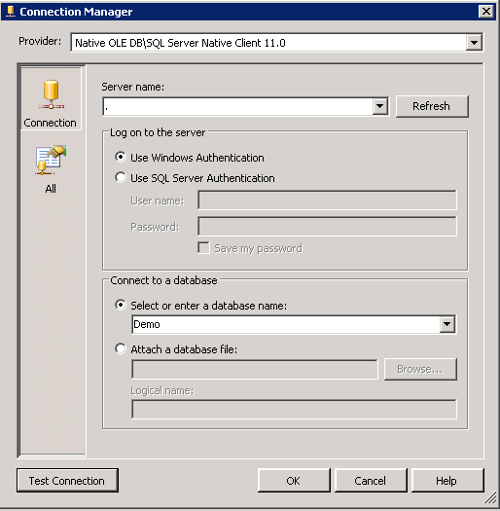Image resolution: width=500 pixels, height=511 pixels.
Task: Close the Connection Manager dialog
Action: (x=485, y=12)
